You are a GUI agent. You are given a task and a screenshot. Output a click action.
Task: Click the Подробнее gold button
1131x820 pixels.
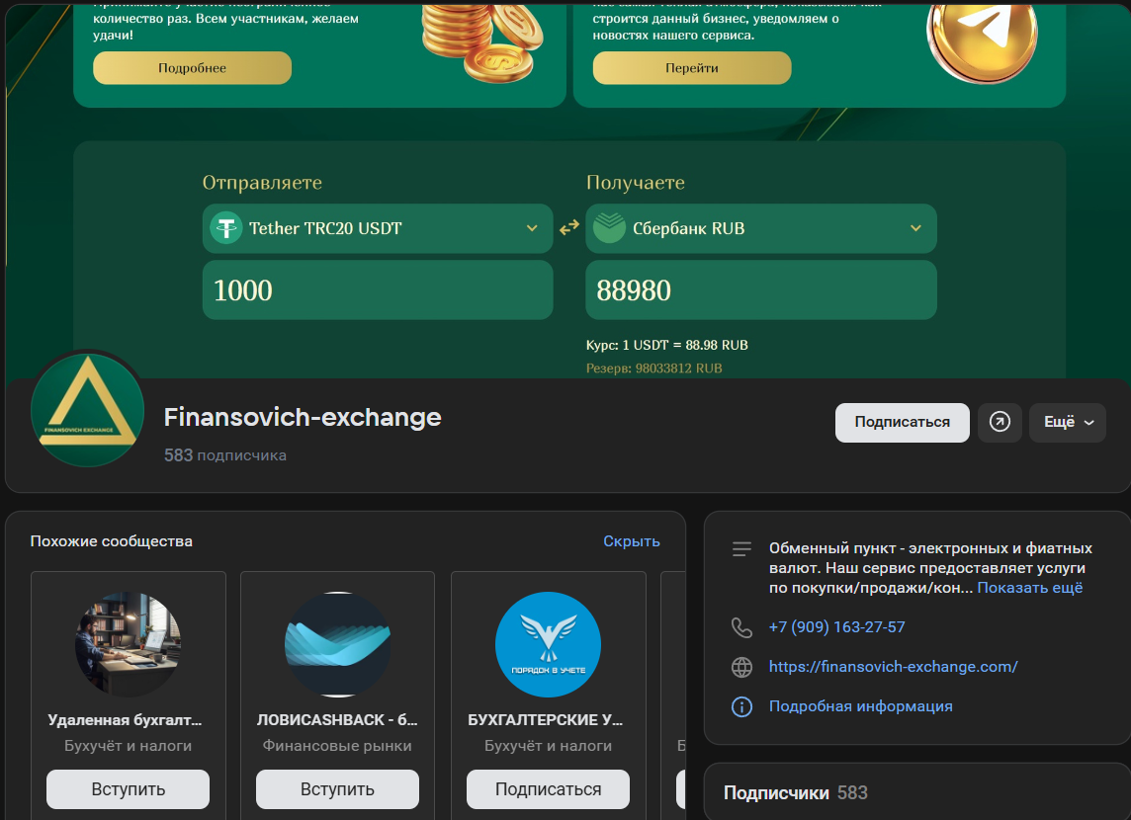click(193, 68)
